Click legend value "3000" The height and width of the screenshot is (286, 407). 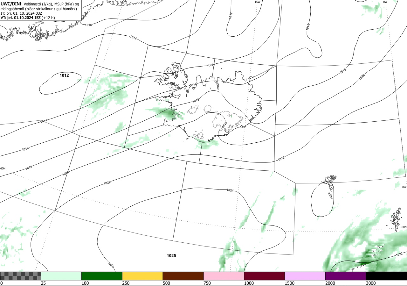(x=371, y=283)
